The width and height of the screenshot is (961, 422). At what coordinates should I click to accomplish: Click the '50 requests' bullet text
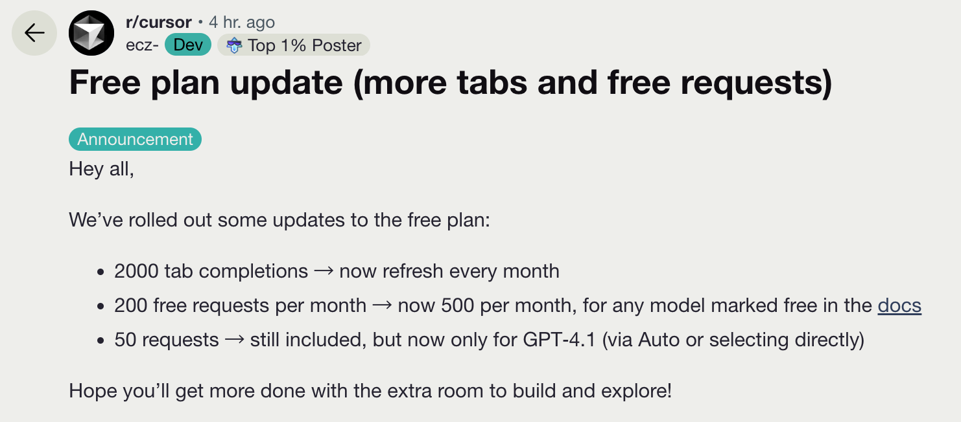click(x=167, y=340)
